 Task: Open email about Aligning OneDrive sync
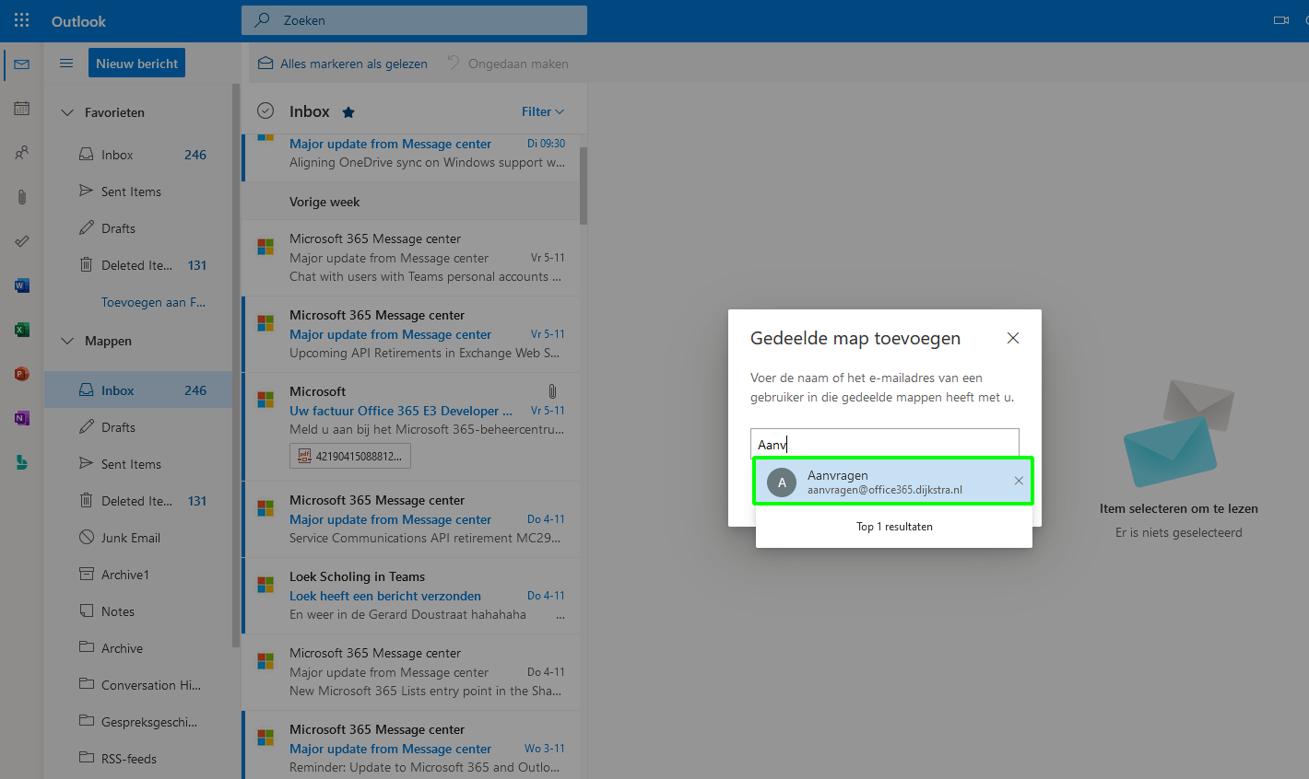pos(411,157)
